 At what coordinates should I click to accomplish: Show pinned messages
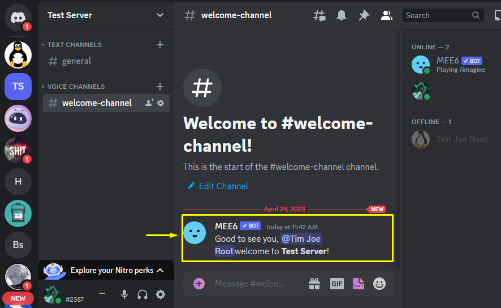(364, 15)
